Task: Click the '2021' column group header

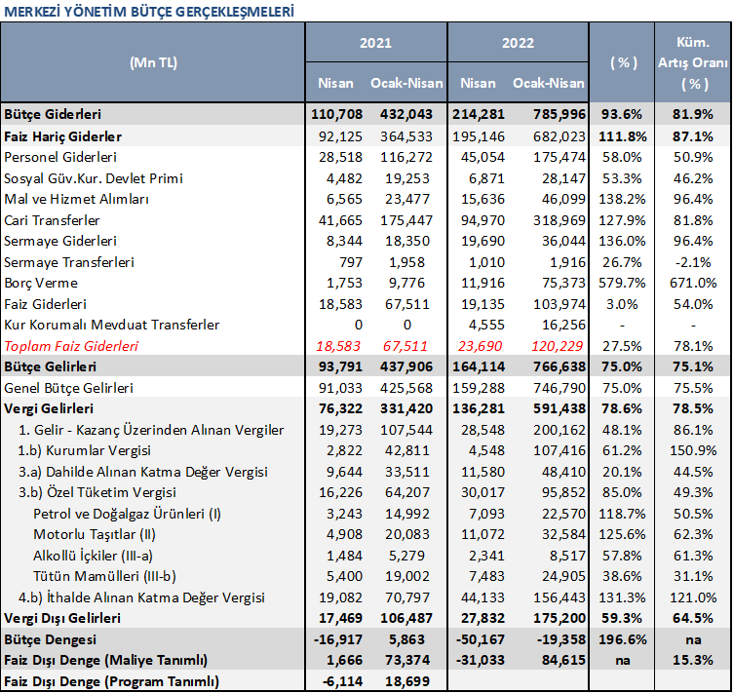Action: click(x=375, y=43)
